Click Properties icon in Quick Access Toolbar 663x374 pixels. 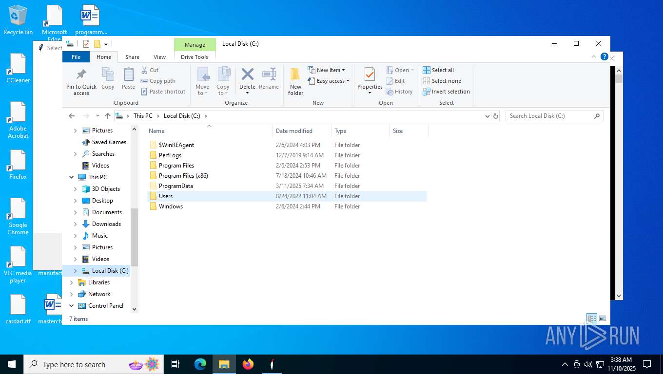tap(86, 44)
